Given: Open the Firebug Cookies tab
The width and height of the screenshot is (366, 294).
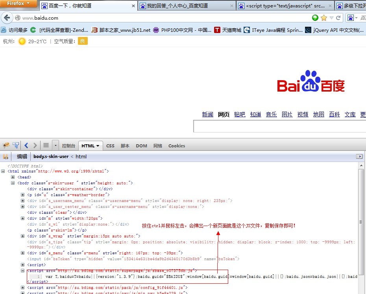Looking at the screenshot, I should tap(176, 146).
